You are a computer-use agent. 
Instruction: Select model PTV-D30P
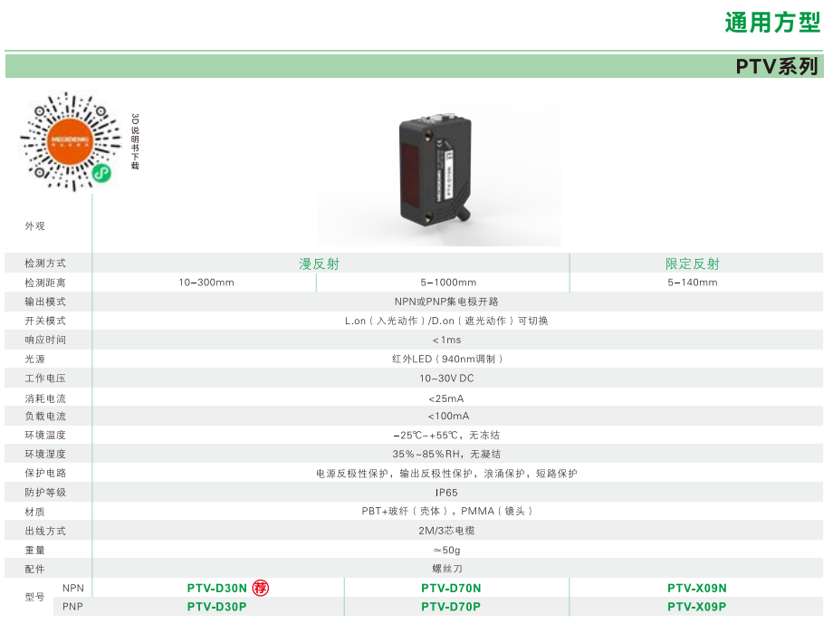(x=216, y=607)
